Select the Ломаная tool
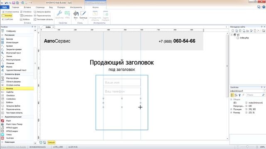The image size is (266, 149). click(10, 63)
